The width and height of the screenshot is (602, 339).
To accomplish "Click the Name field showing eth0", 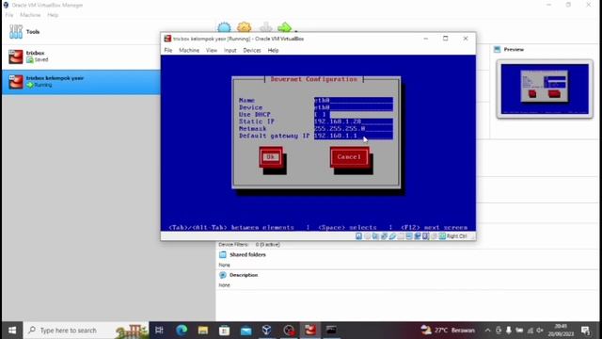I will pos(354,101).
